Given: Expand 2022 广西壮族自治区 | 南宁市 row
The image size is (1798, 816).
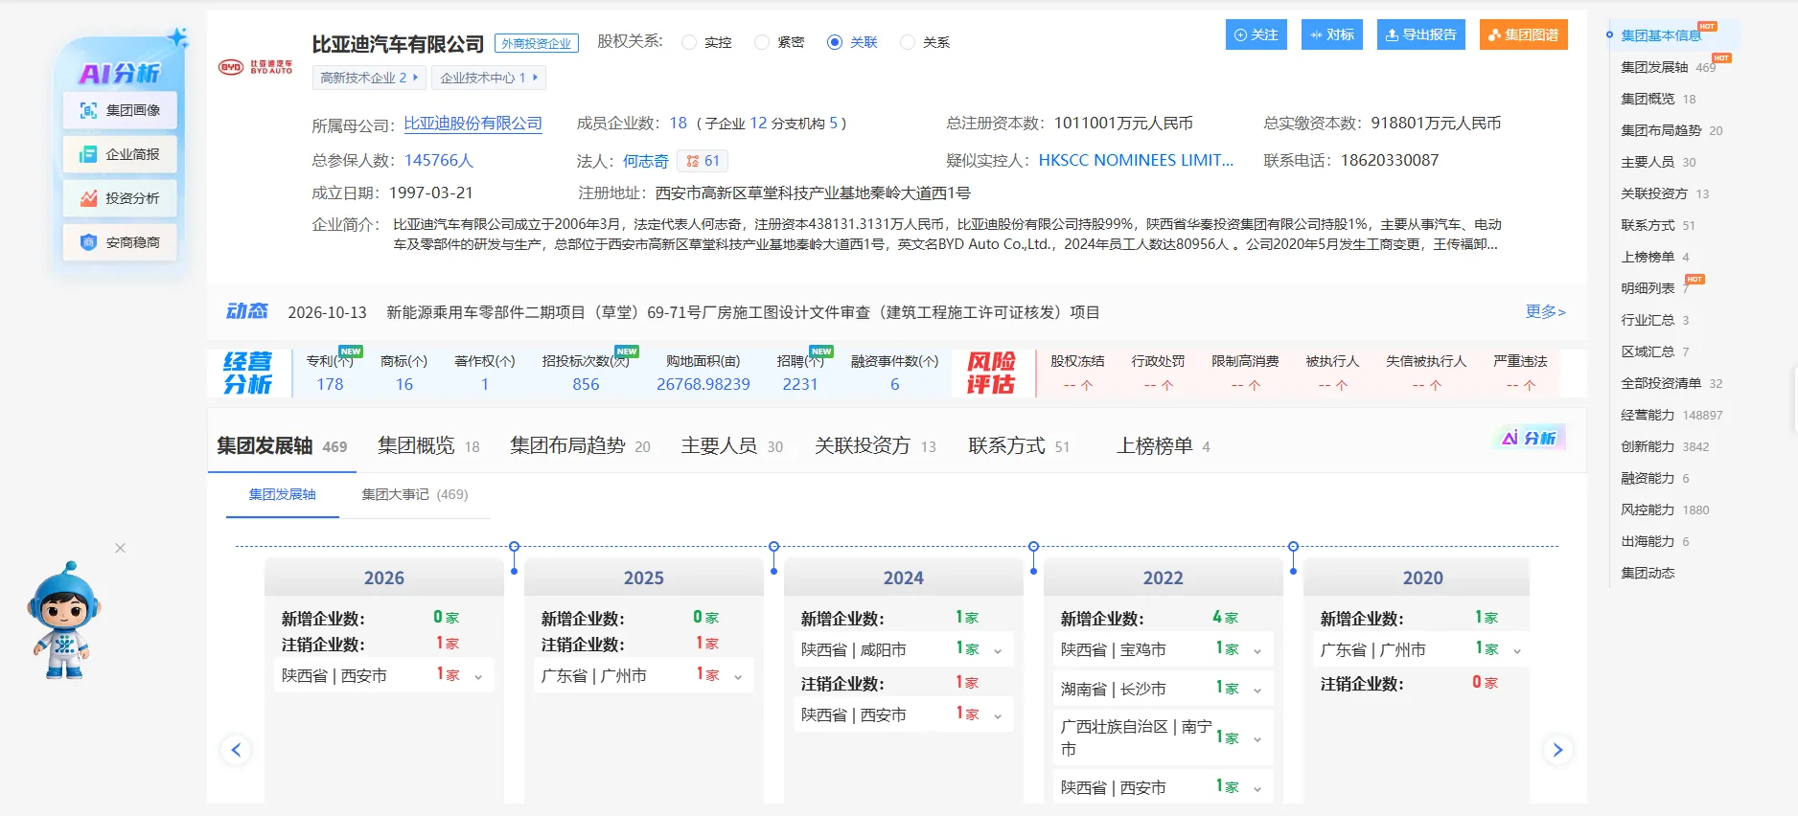Looking at the screenshot, I should (1163, 737).
